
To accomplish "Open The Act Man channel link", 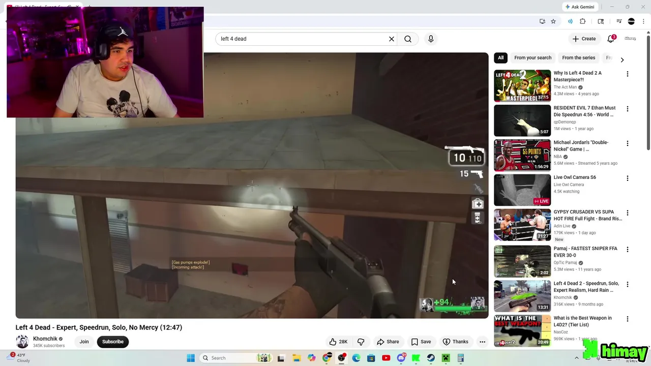I will click(565, 87).
